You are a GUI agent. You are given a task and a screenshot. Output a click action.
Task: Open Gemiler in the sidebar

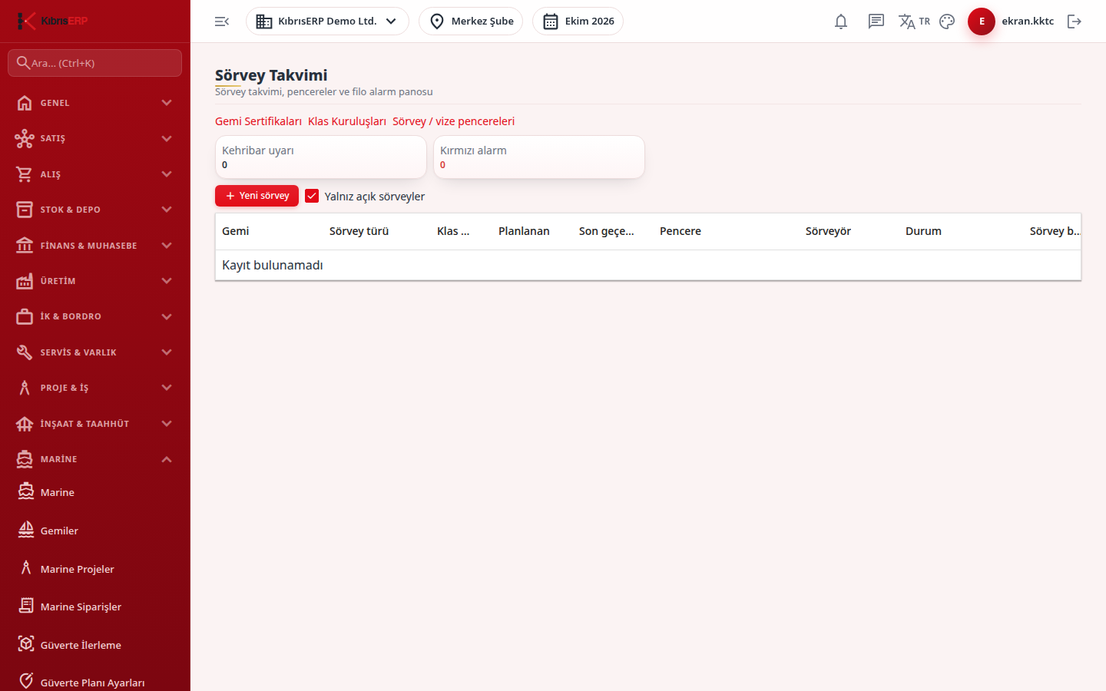pos(95,531)
